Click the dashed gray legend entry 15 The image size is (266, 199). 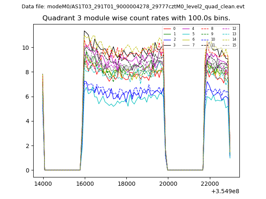click(x=227, y=45)
